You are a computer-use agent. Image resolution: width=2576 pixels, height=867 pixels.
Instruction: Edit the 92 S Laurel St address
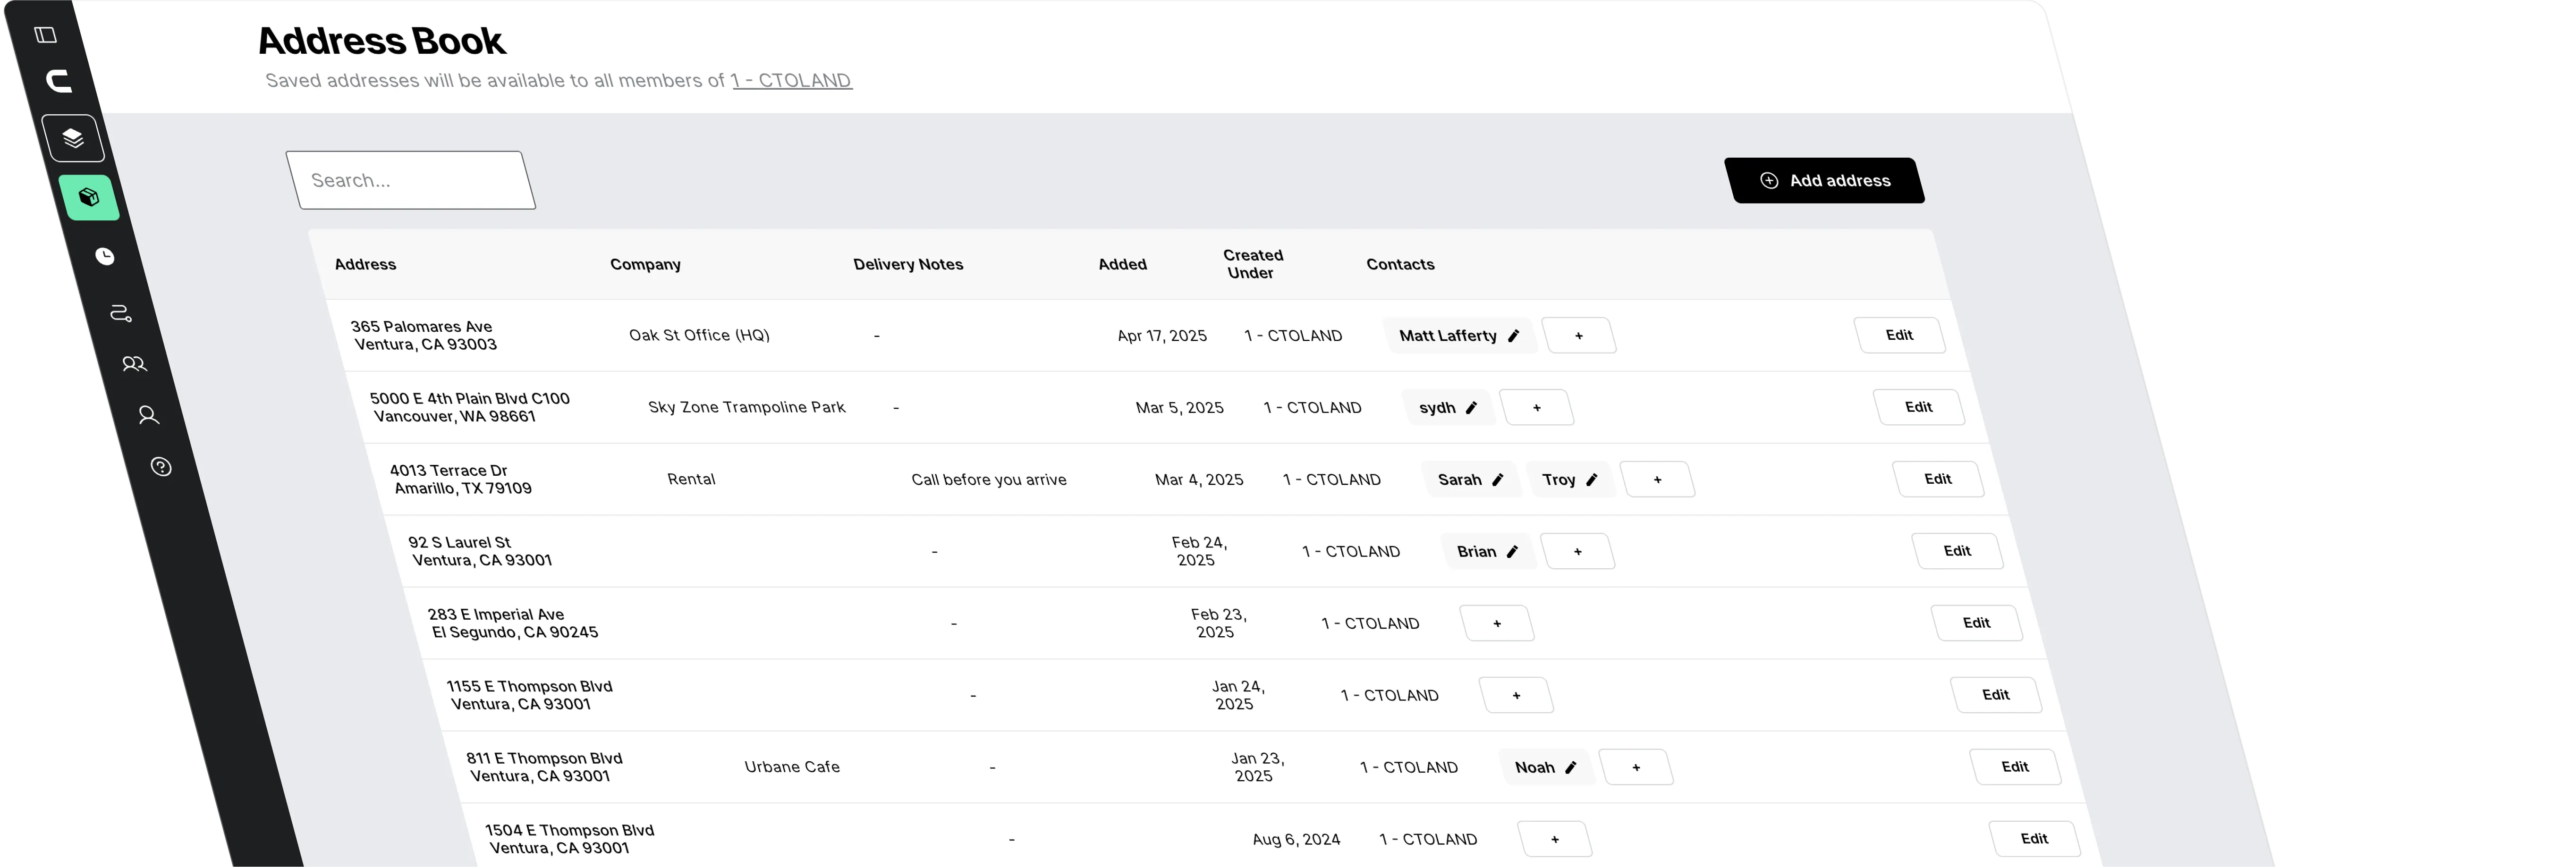(1957, 551)
